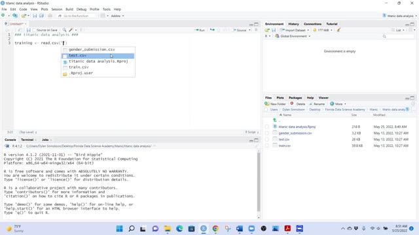This screenshot has width=419, height=235.
Task: Clear environment objects with the broom icon
Action: click(x=338, y=30)
